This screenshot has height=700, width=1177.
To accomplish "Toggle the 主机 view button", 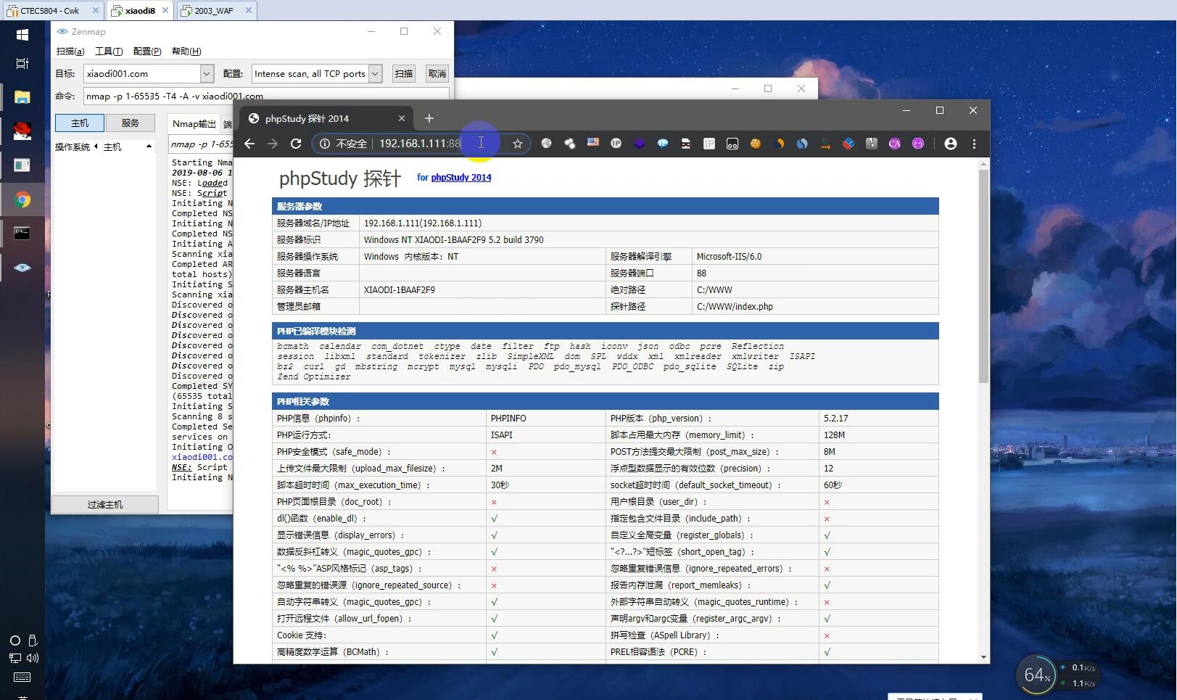I will (80, 123).
